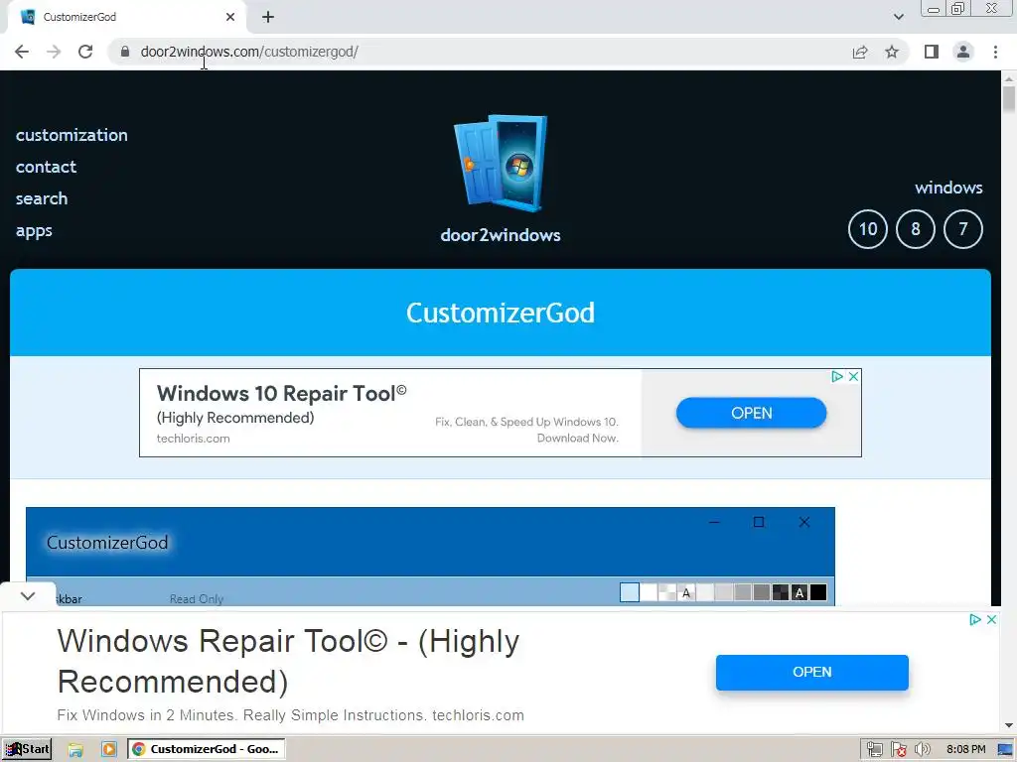Select the CustomizerGod Chrome taskbar button

(207, 749)
